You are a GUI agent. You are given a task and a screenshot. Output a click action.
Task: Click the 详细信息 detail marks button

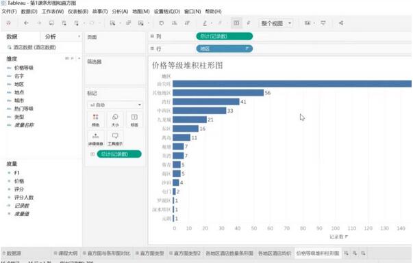[x=96, y=139]
